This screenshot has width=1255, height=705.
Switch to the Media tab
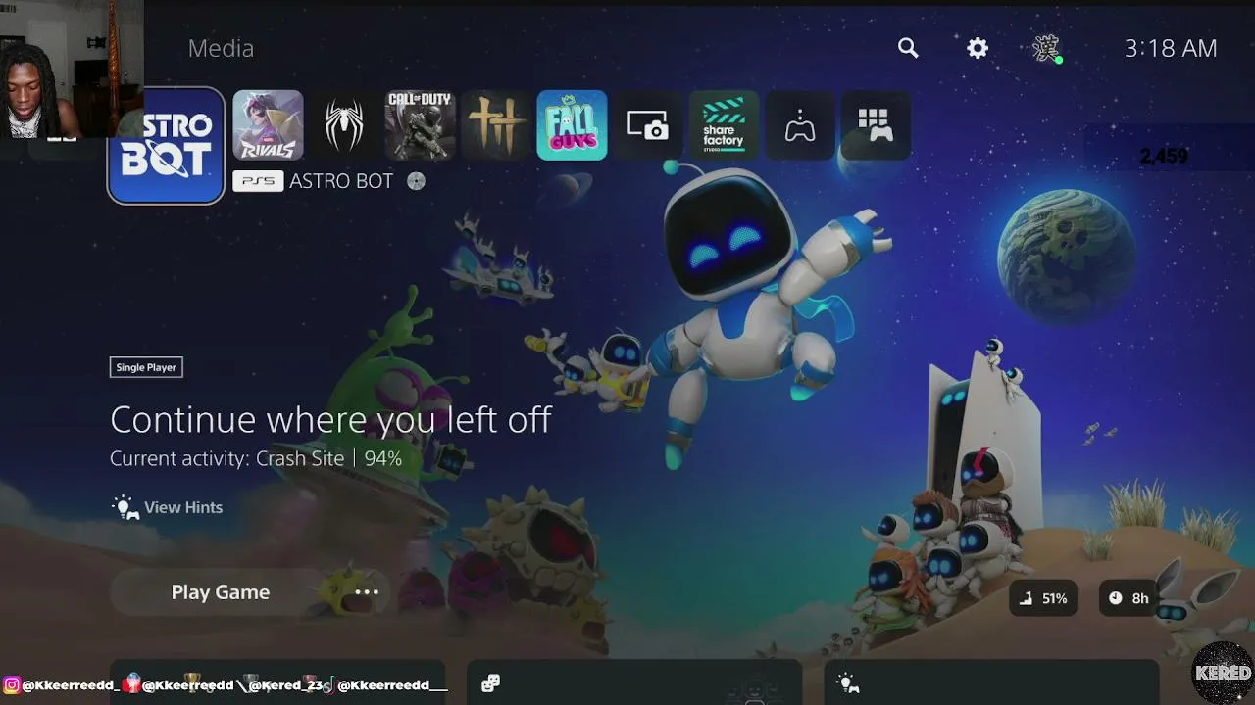pos(221,48)
